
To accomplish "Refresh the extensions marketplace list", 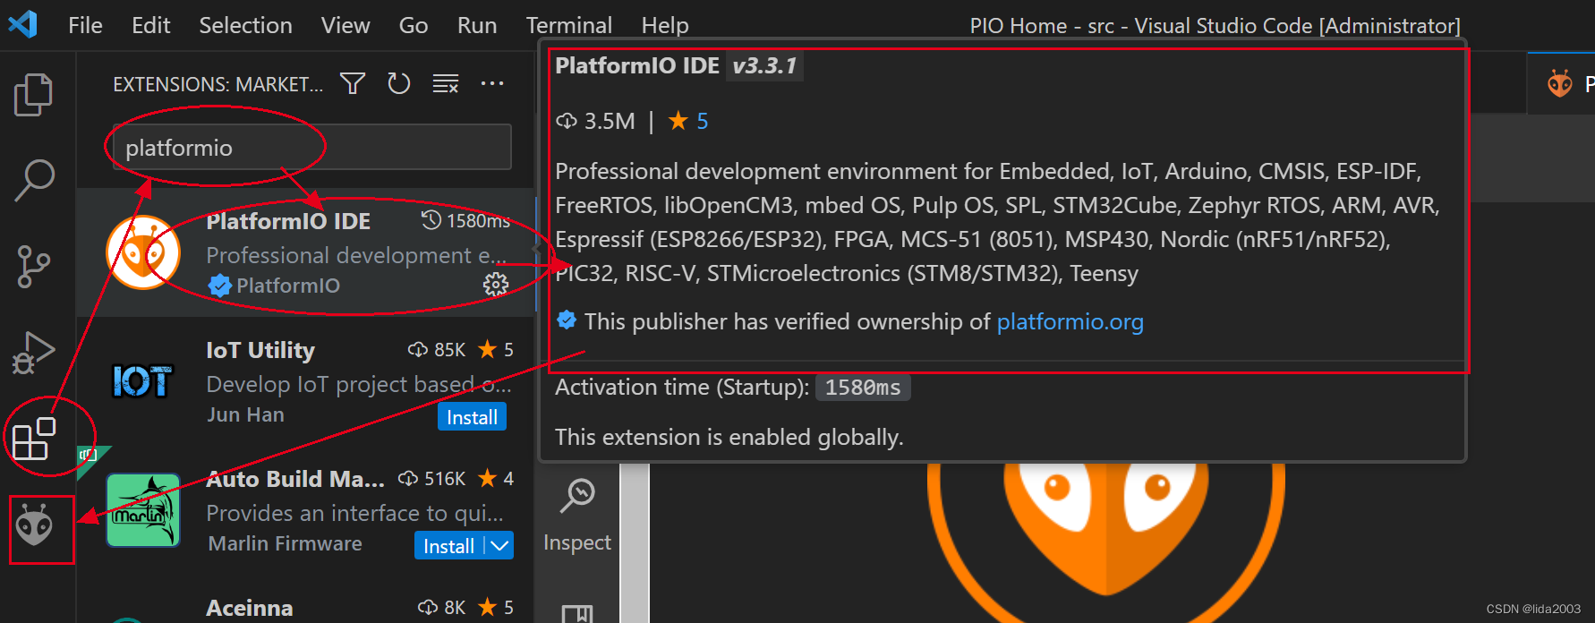I will [398, 83].
